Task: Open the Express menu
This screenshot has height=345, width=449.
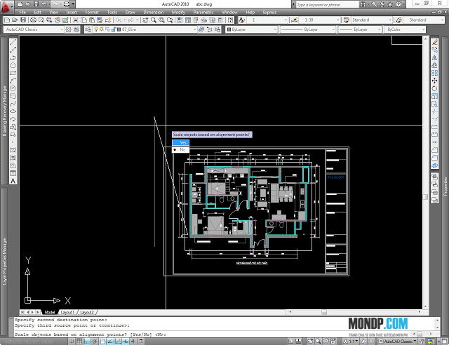Action: (269, 13)
